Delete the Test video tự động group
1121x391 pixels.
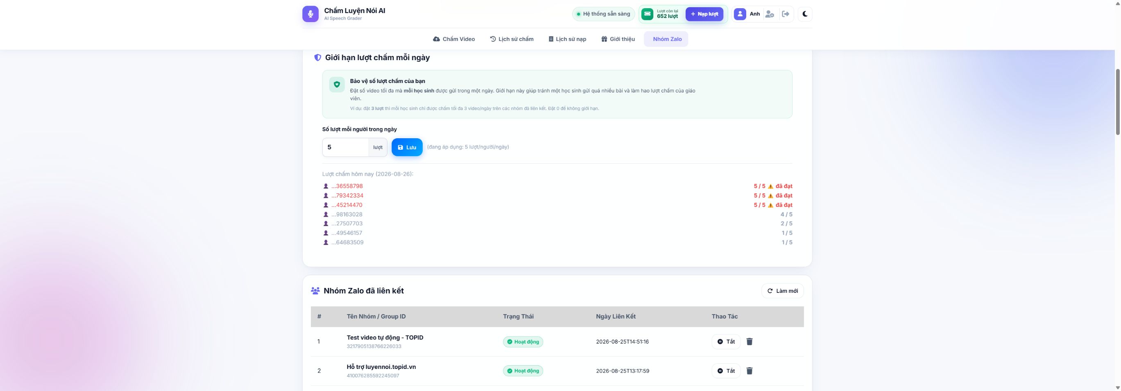[x=750, y=342]
